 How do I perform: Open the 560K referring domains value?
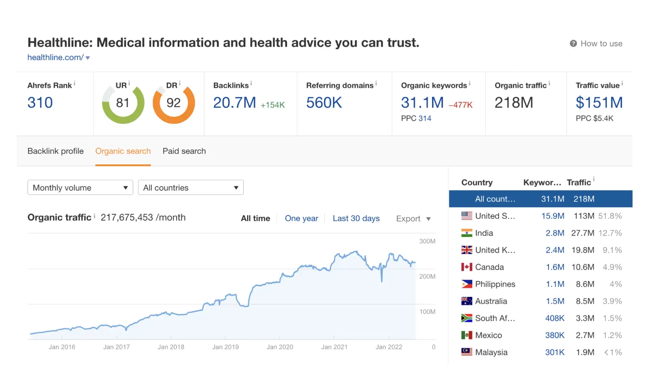tap(324, 103)
